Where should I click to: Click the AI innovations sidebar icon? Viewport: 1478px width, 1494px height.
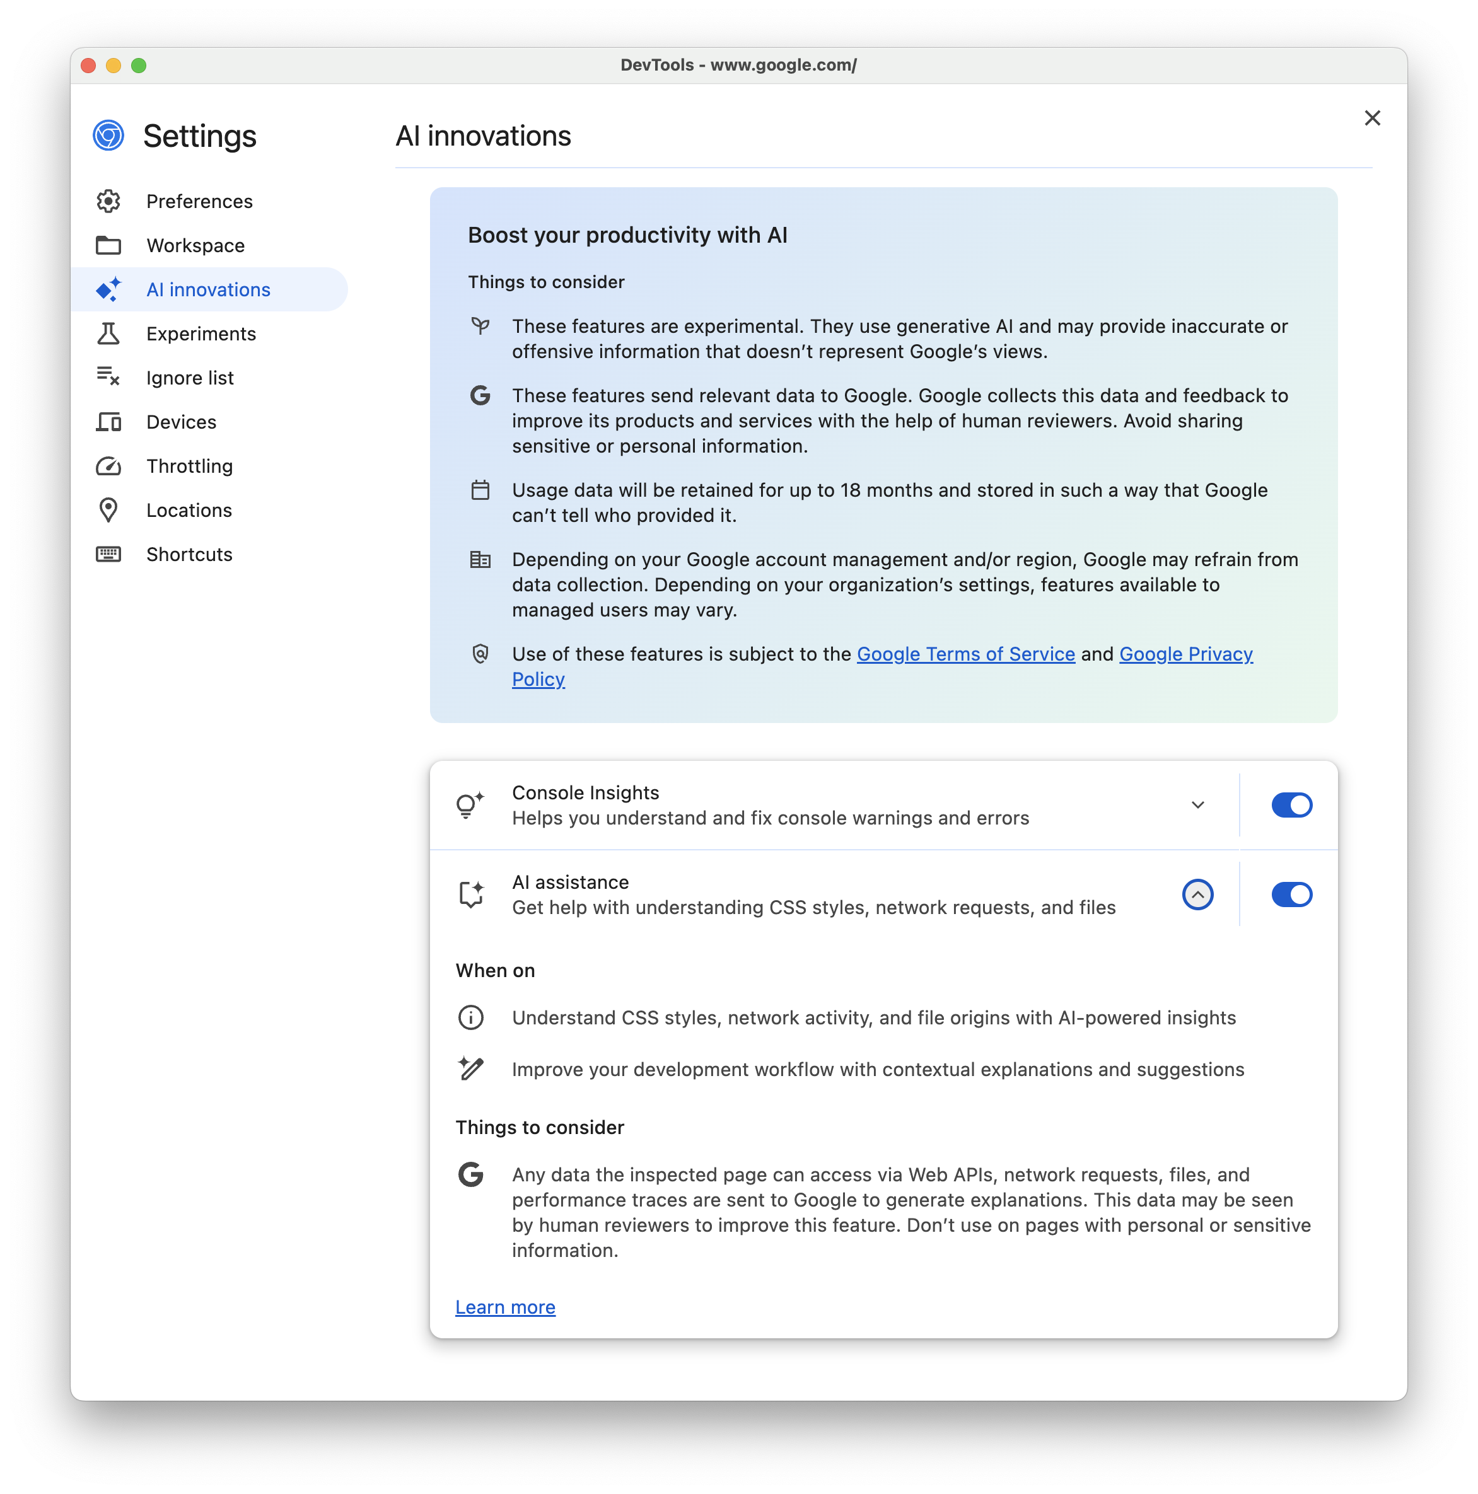[x=108, y=288]
